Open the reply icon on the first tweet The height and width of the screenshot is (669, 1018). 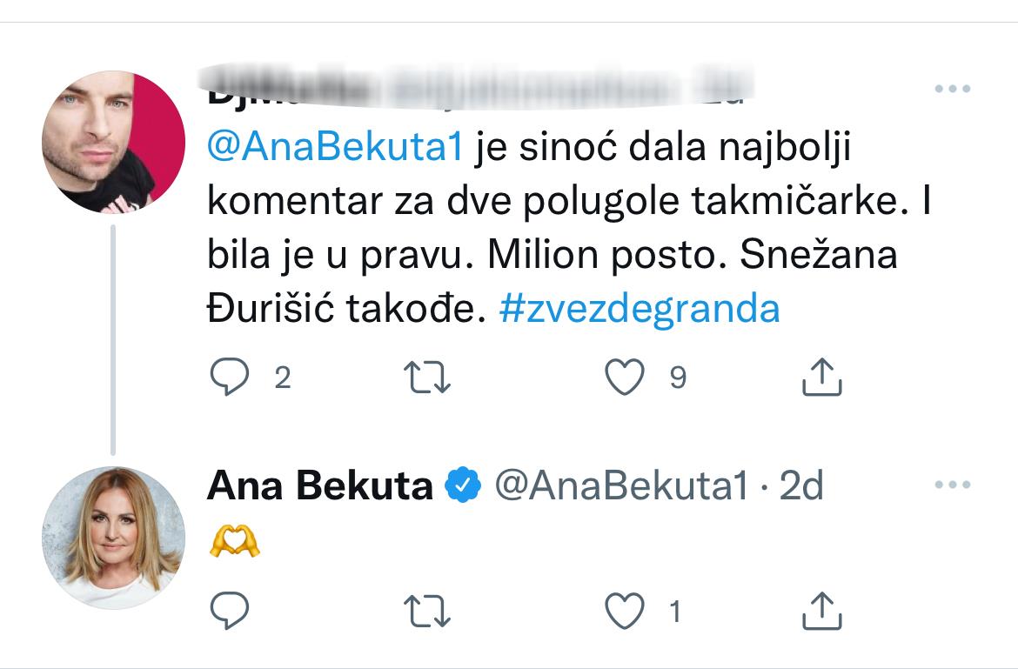(x=231, y=377)
